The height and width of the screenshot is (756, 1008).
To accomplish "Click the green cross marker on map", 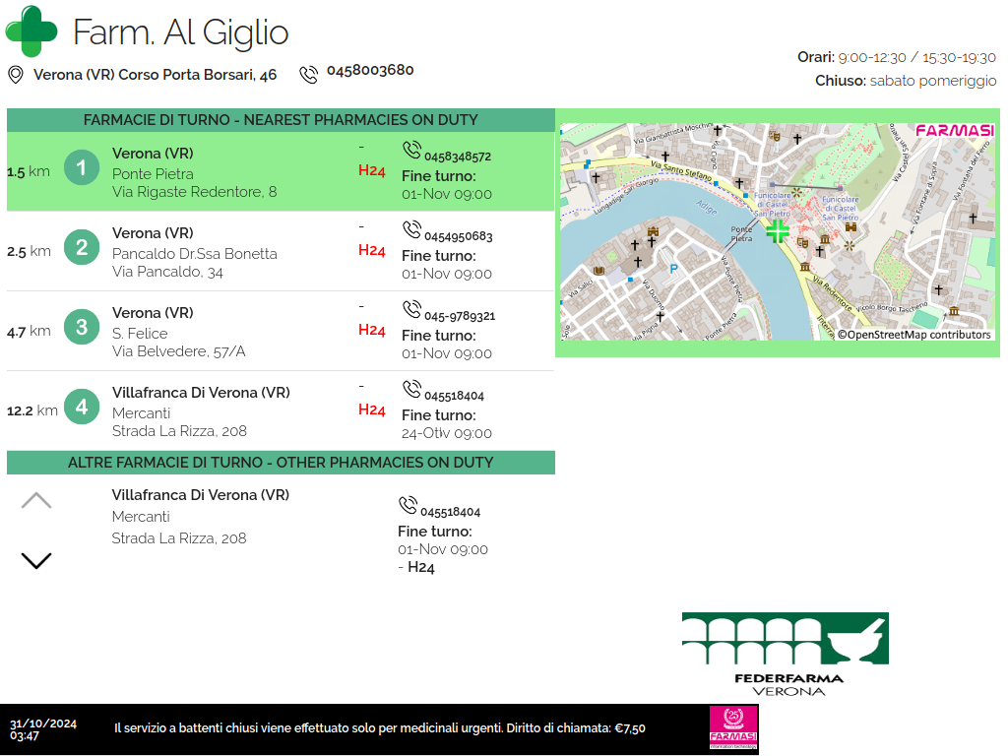I will (x=778, y=231).
